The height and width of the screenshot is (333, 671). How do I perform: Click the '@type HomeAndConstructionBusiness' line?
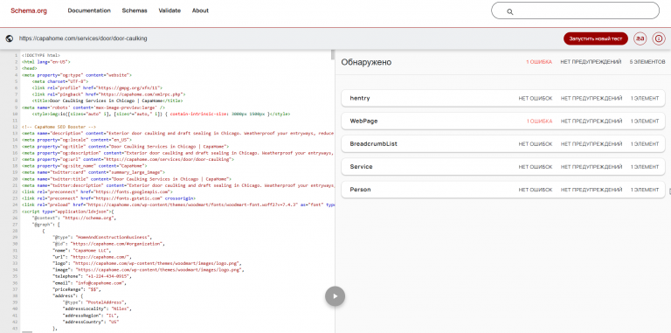pos(102,237)
